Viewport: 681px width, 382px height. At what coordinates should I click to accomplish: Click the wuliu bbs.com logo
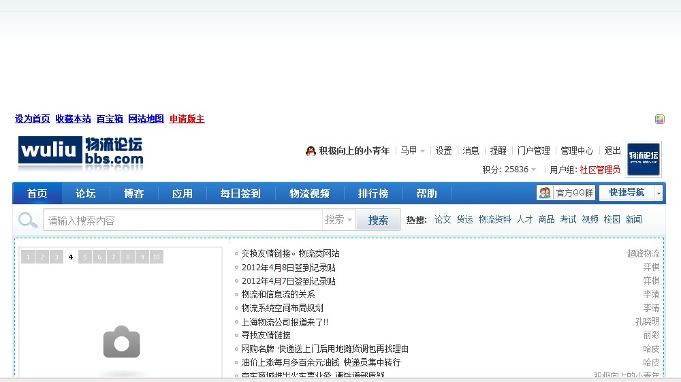(x=81, y=154)
